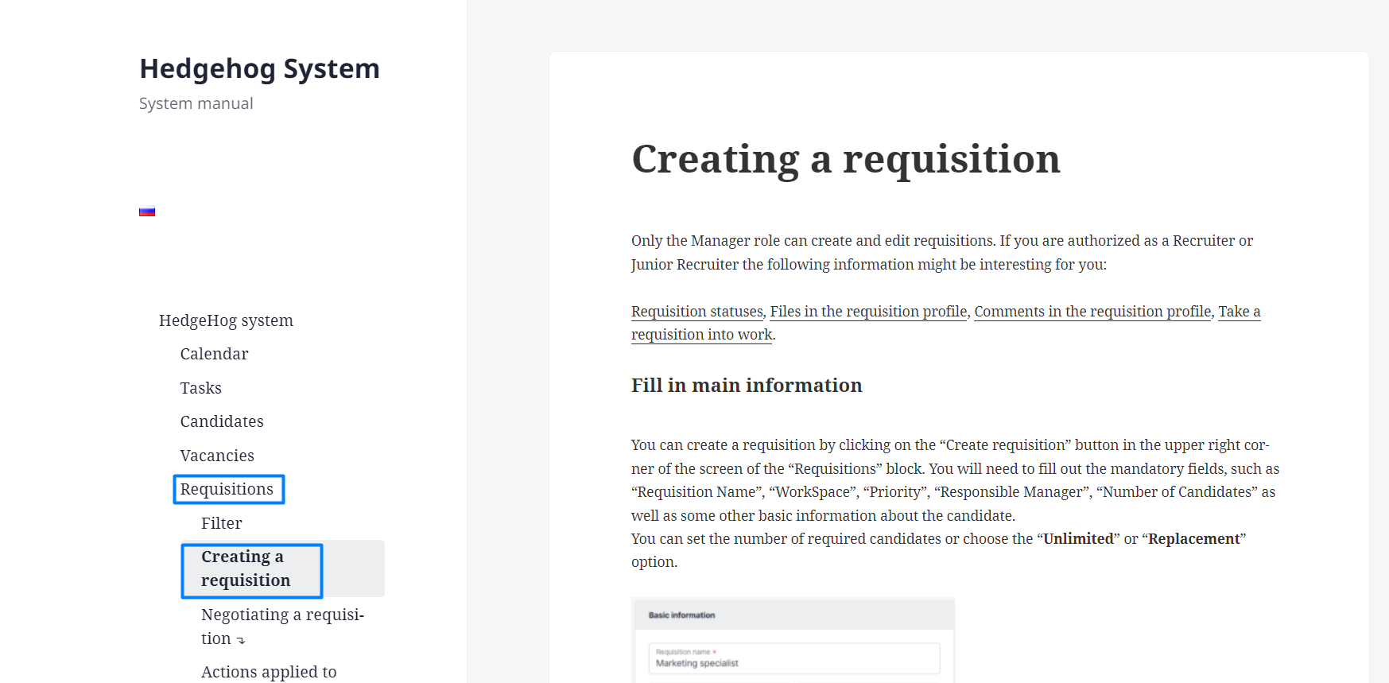Follow the Requisition statuses link
This screenshot has height=683, width=1389.
point(696,312)
